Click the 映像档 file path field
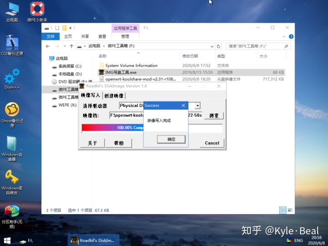328x246 pixels. 156,115
